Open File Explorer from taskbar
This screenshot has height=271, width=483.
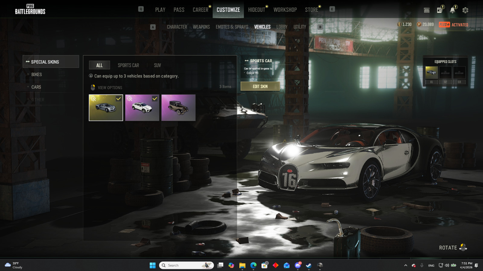coord(242,265)
